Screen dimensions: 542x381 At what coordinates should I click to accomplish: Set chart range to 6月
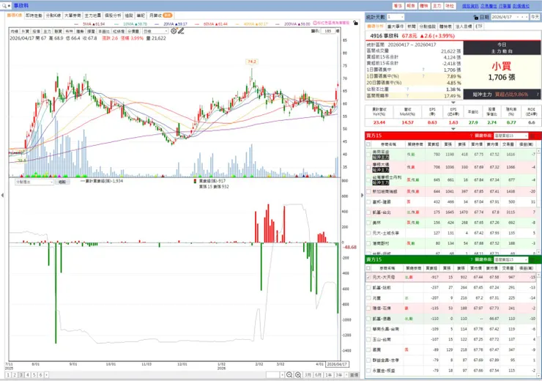[x=319, y=375]
